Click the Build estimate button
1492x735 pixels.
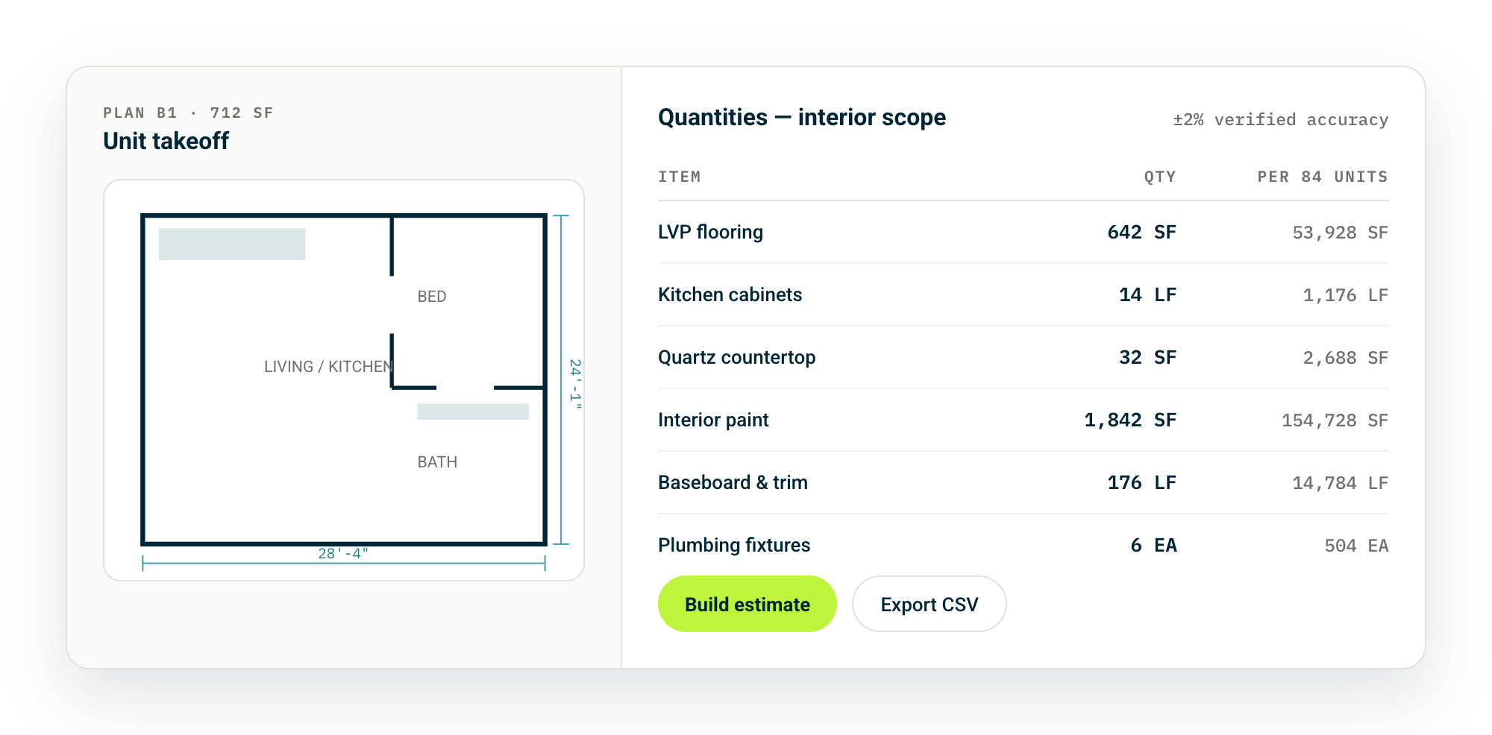coord(747,604)
